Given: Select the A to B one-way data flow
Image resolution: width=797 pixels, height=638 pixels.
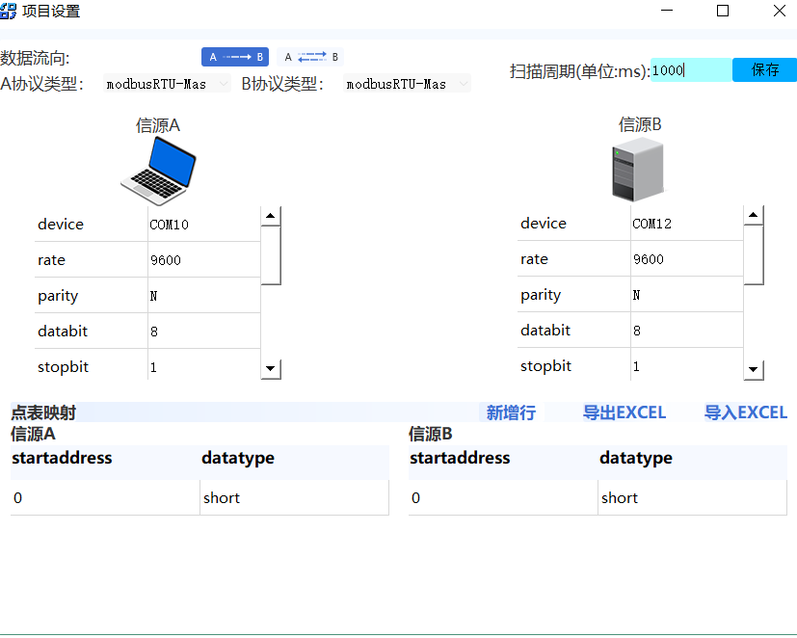Looking at the screenshot, I should 235,57.
